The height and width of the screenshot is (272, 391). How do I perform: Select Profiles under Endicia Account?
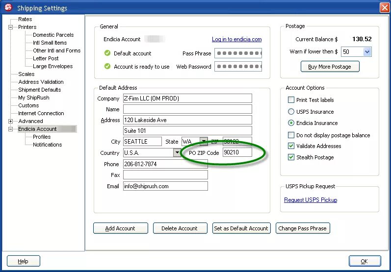point(42,137)
